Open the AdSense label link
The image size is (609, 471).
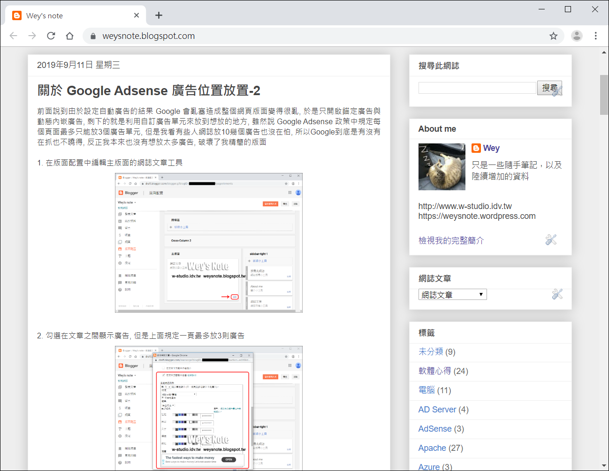point(435,428)
